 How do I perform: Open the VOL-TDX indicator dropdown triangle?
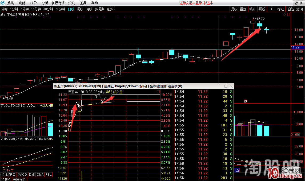pyautogui.click(x=2, y=106)
